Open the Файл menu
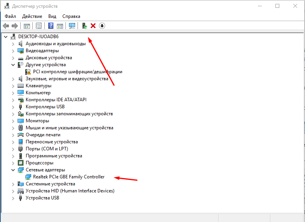Screen dimensions: 305x222 point(10,16)
